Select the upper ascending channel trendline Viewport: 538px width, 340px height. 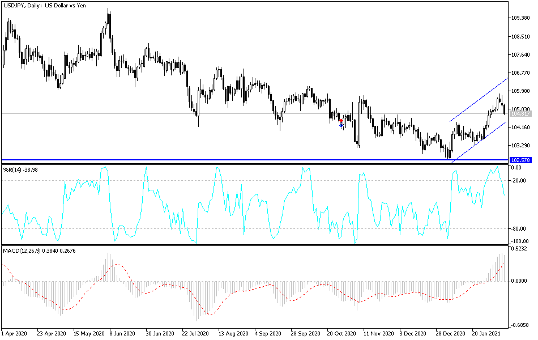(481, 99)
